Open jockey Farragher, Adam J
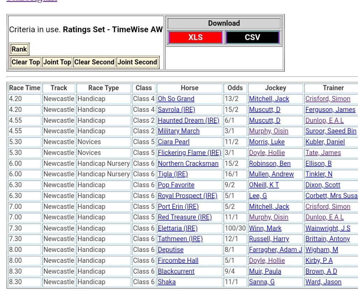The image size is (358, 295). click(x=275, y=250)
